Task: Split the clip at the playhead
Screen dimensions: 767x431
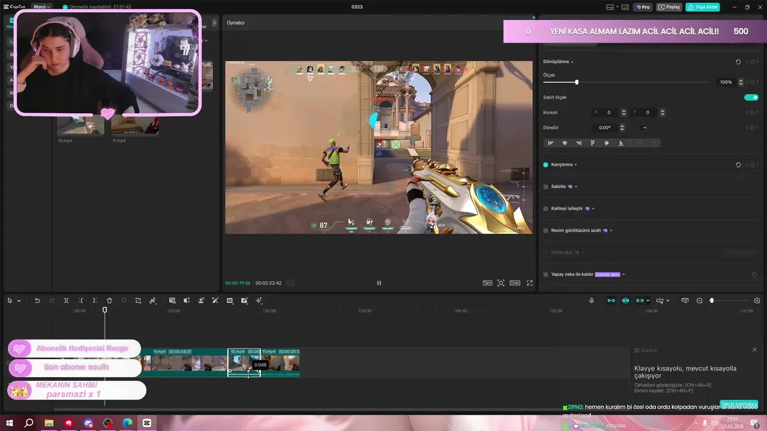Action: [66, 301]
